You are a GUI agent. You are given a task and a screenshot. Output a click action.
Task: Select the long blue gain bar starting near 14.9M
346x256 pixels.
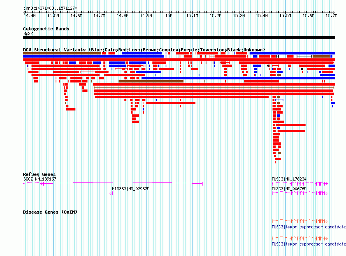coord(238,78)
